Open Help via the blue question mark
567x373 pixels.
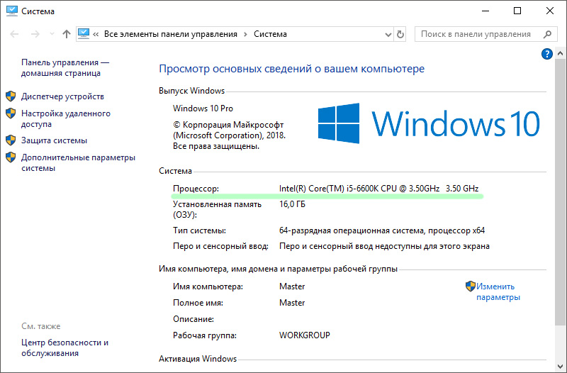546,54
